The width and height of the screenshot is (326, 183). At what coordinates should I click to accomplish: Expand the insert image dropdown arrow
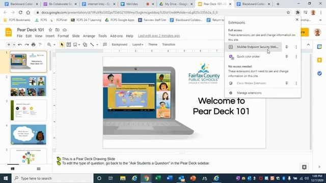point(79,45)
